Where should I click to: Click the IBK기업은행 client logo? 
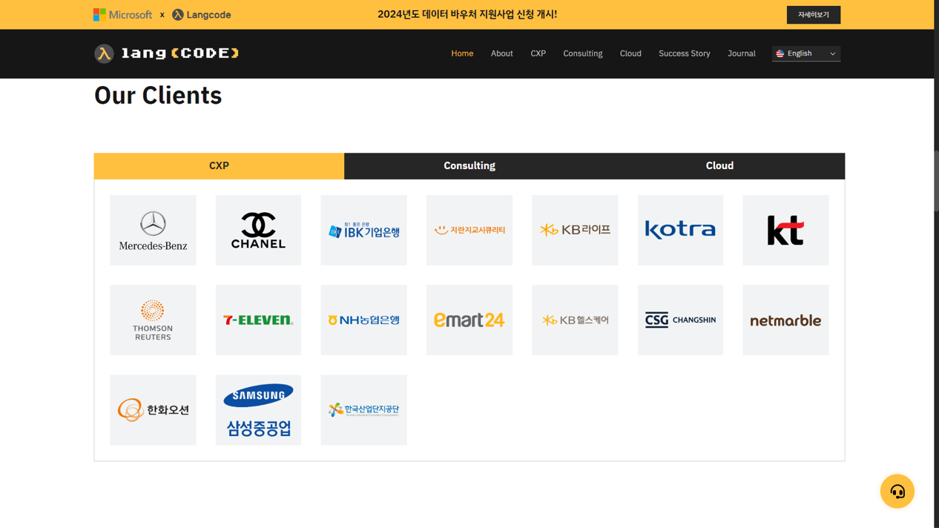pos(363,230)
